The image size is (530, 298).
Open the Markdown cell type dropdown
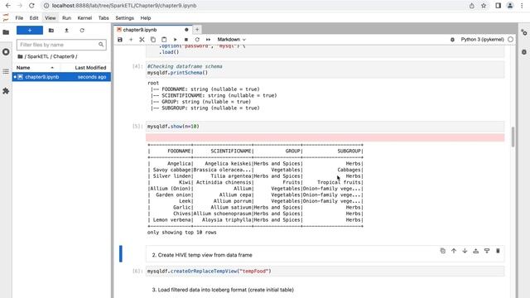(x=232, y=40)
